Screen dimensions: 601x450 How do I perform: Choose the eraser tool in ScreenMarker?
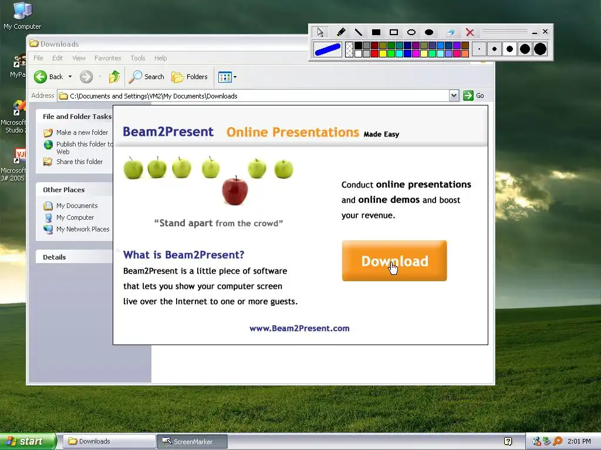(450, 32)
